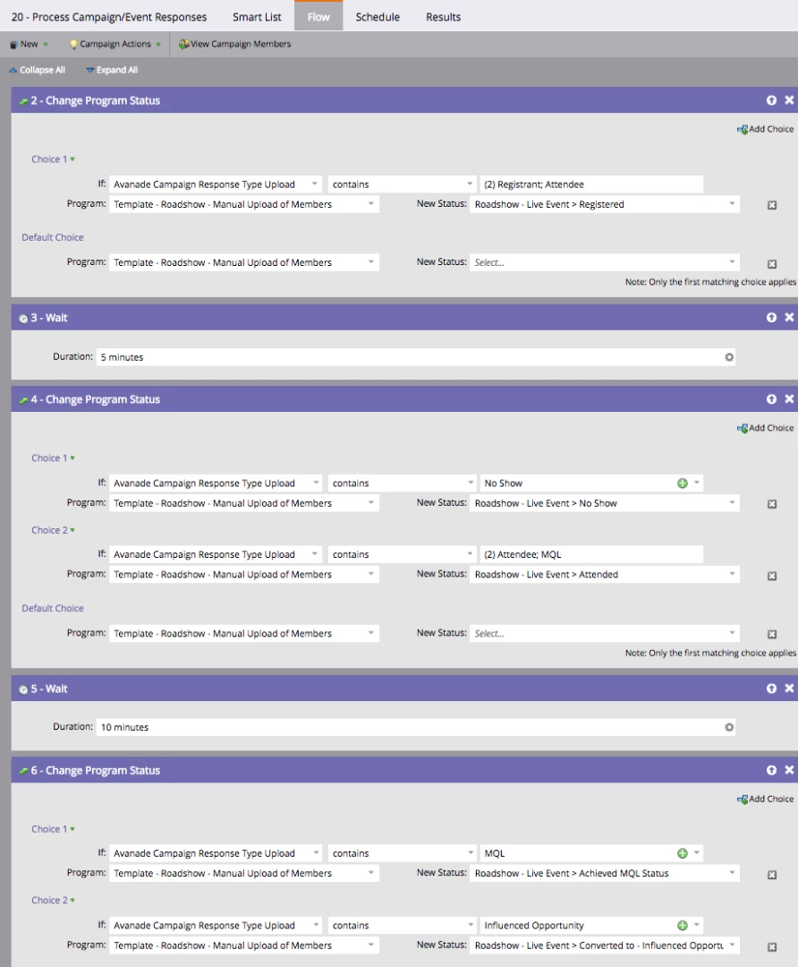Delete step 4 Change Program Status
This screenshot has width=798, height=967.
point(789,399)
